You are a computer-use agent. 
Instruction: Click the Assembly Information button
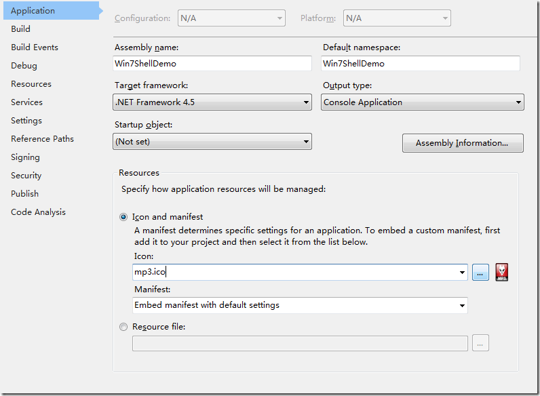pos(463,143)
